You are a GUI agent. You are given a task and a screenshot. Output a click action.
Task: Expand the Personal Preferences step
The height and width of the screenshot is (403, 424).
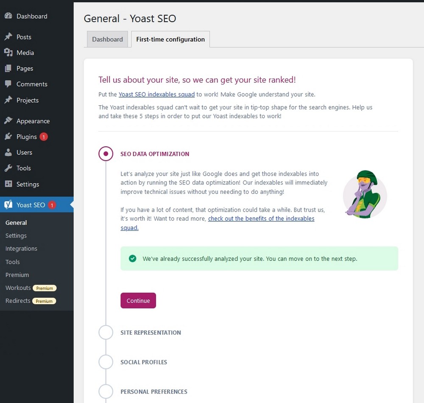(153, 392)
